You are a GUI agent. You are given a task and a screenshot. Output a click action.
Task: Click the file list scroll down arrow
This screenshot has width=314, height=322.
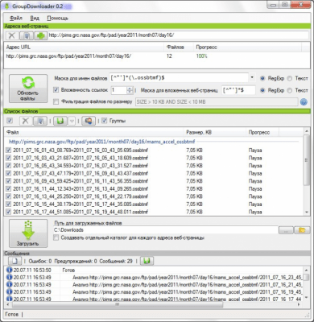pos(307,213)
